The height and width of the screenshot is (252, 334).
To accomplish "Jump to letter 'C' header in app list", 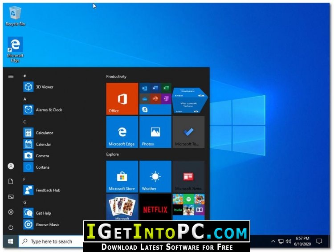I will pyautogui.click(x=24, y=122).
